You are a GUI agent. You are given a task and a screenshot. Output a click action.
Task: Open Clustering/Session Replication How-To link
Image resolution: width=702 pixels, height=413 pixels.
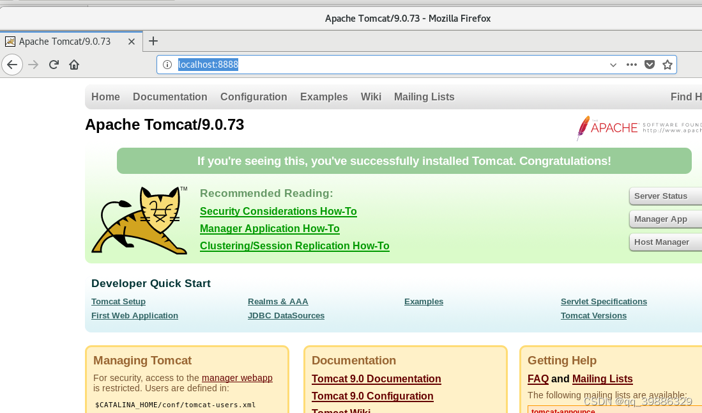[x=294, y=246]
